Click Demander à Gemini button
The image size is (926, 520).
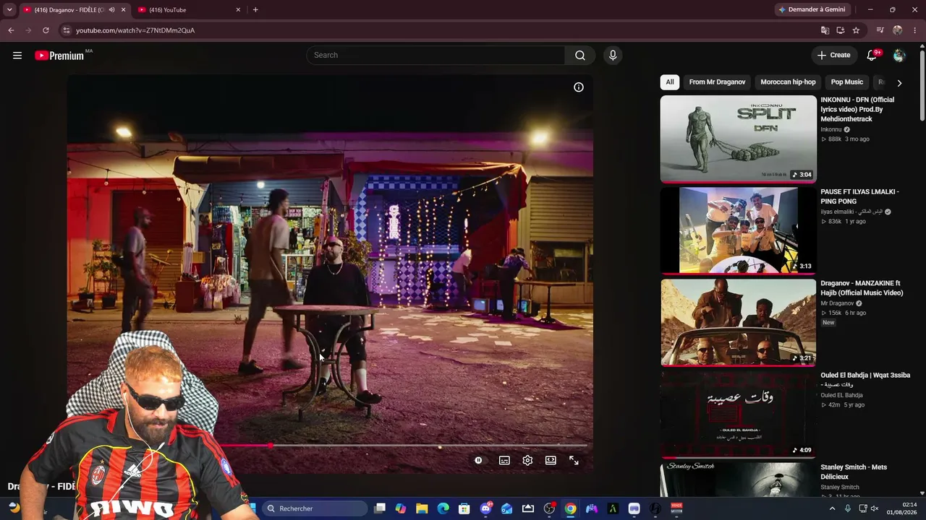coord(811,10)
